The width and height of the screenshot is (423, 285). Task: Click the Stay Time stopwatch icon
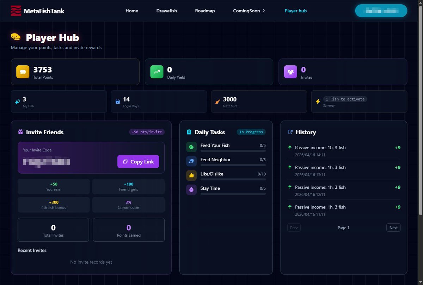click(x=191, y=190)
